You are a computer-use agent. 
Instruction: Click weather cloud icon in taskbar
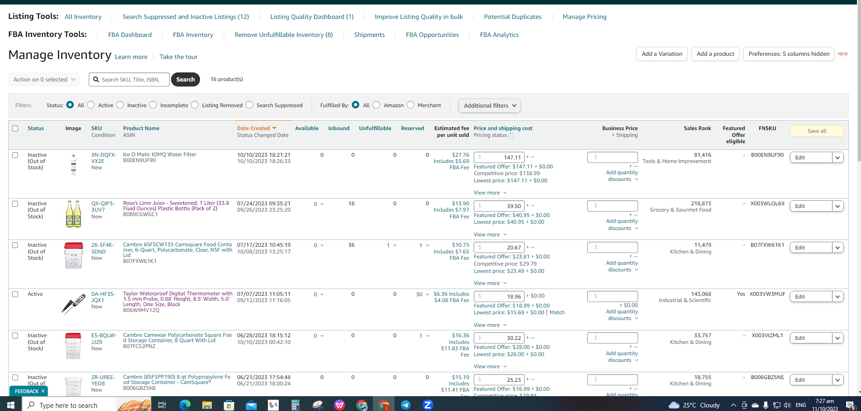click(x=674, y=405)
